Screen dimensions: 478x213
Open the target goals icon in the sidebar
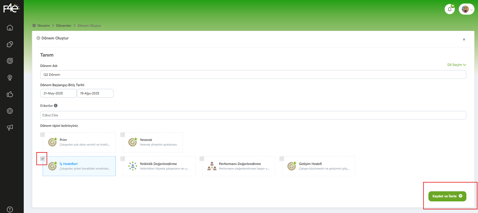coord(10,61)
